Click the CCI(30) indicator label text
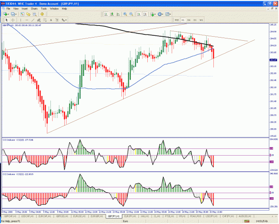279x224 pixels. point(18,140)
